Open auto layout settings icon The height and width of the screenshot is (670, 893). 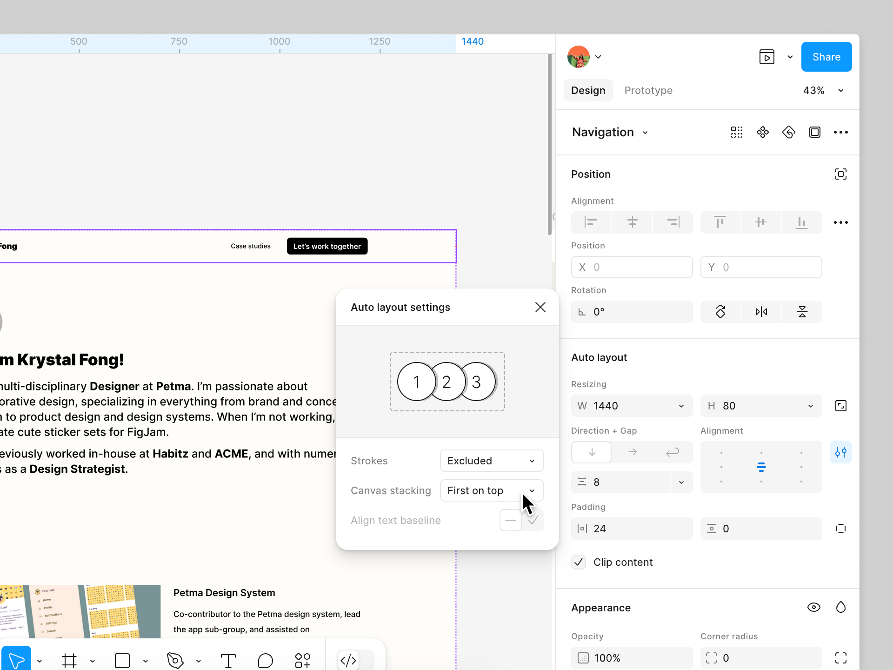tap(840, 452)
